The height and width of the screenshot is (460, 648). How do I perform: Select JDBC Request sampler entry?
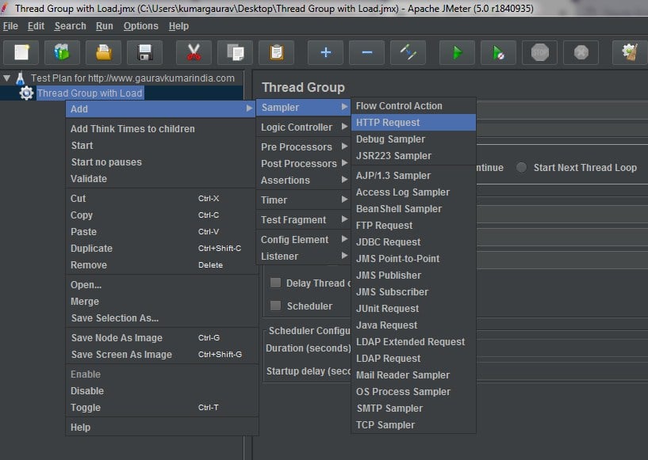388,242
